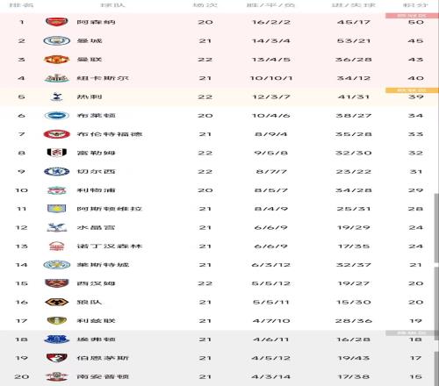Click the orange Europa League zone badge
This screenshot has width=439, height=386.
click(412, 90)
